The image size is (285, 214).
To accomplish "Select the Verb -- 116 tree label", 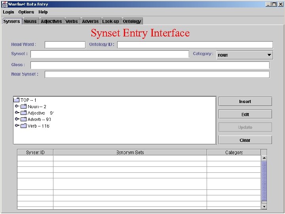I will [38, 126].
